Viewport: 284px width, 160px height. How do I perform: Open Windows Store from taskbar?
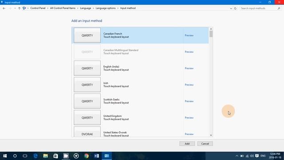(55, 156)
